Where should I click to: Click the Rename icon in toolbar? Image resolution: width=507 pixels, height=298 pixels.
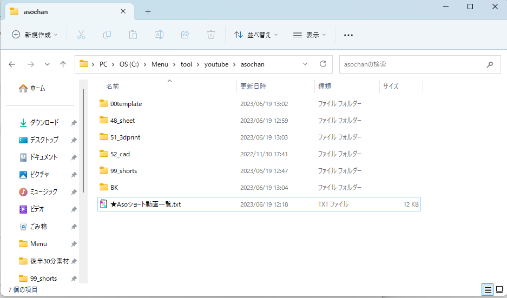coord(159,35)
